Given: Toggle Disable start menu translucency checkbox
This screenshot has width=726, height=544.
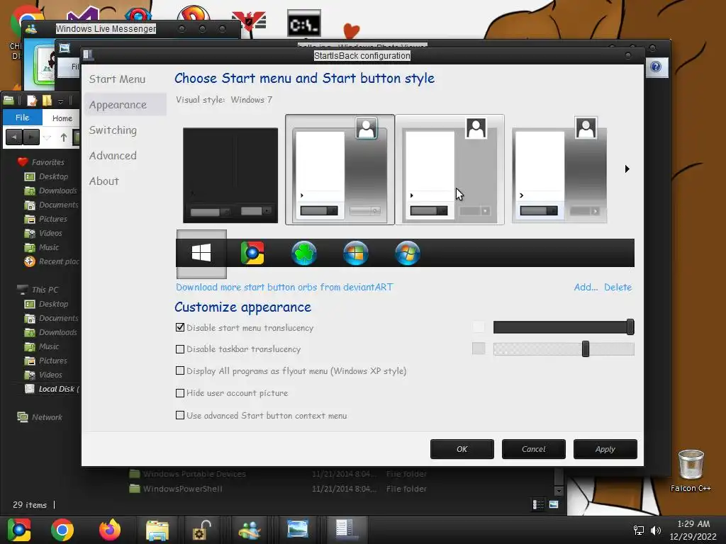Looking at the screenshot, I should [x=180, y=327].
